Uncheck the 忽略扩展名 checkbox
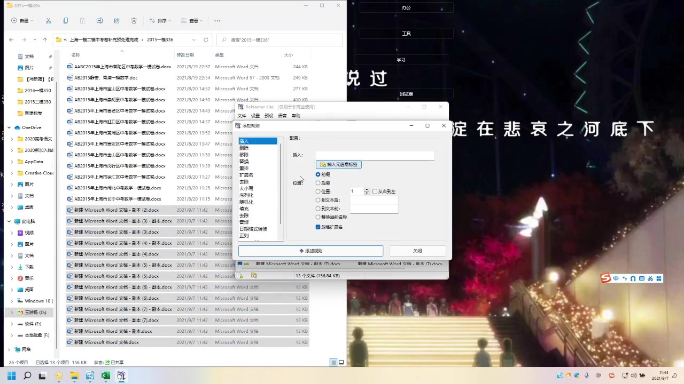Screen dimensions: 684x384 click(318, 227)
